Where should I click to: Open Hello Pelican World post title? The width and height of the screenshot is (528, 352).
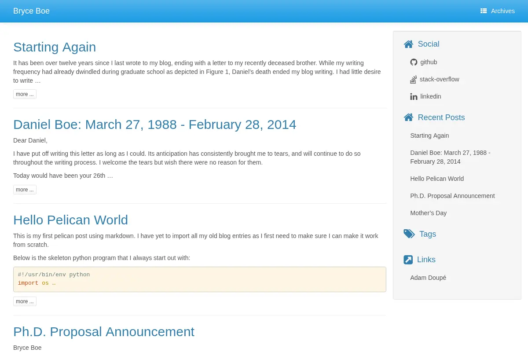coord(70,220)
